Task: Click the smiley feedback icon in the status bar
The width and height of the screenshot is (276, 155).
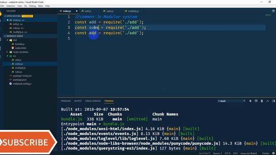Action: click(273, 153)
